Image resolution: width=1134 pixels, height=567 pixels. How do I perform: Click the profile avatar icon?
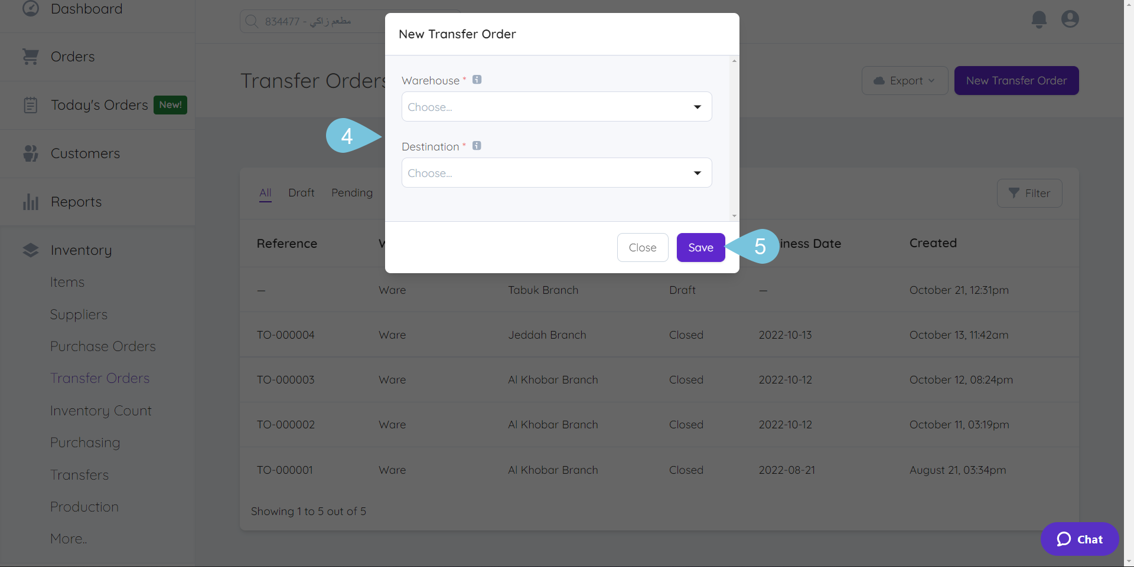click(1070, 19)
